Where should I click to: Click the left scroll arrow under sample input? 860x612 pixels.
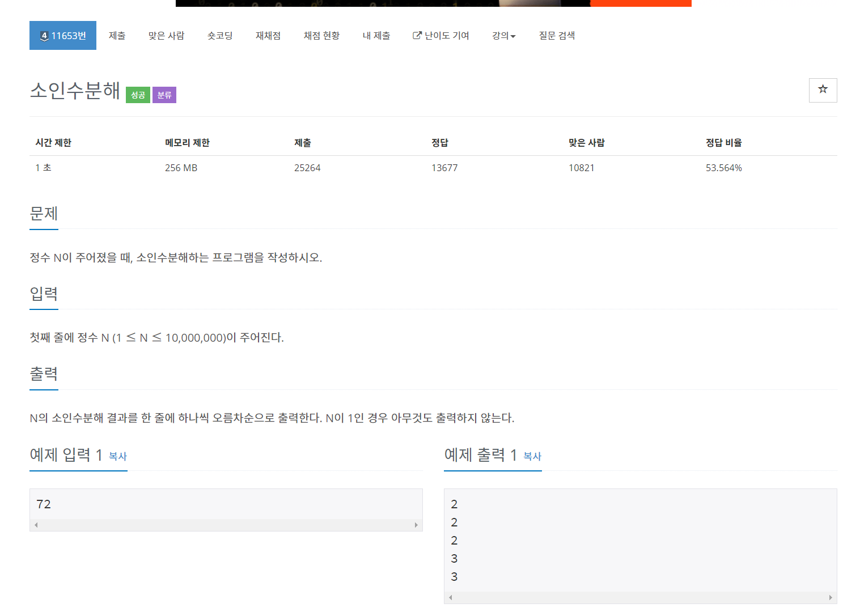36,525
